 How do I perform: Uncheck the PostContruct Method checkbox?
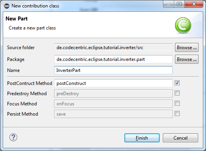pos(177,83)
